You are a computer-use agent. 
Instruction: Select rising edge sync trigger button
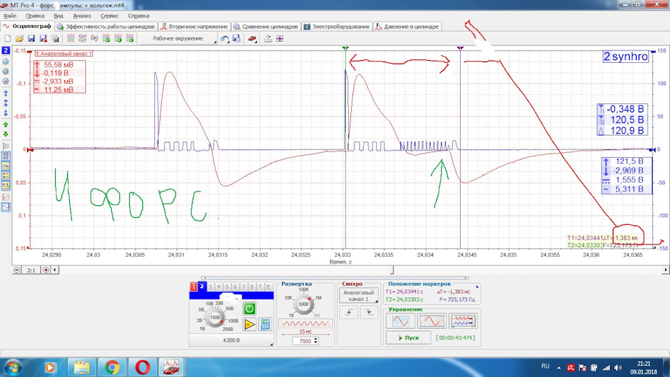[349, 313]
